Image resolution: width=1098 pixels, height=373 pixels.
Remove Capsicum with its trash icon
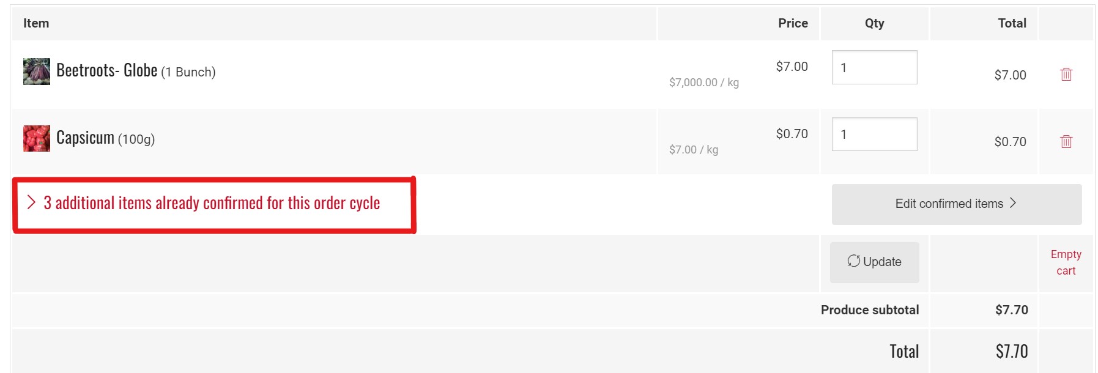coord(1066,141)
